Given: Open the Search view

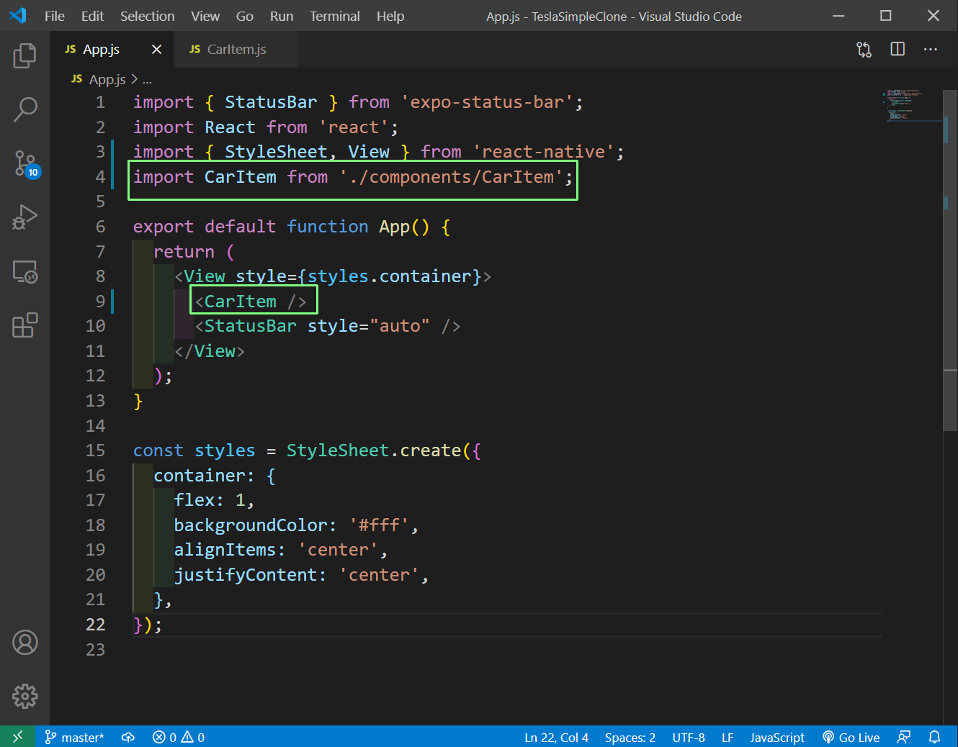Looking at the screenshot, I should (24, 109).
